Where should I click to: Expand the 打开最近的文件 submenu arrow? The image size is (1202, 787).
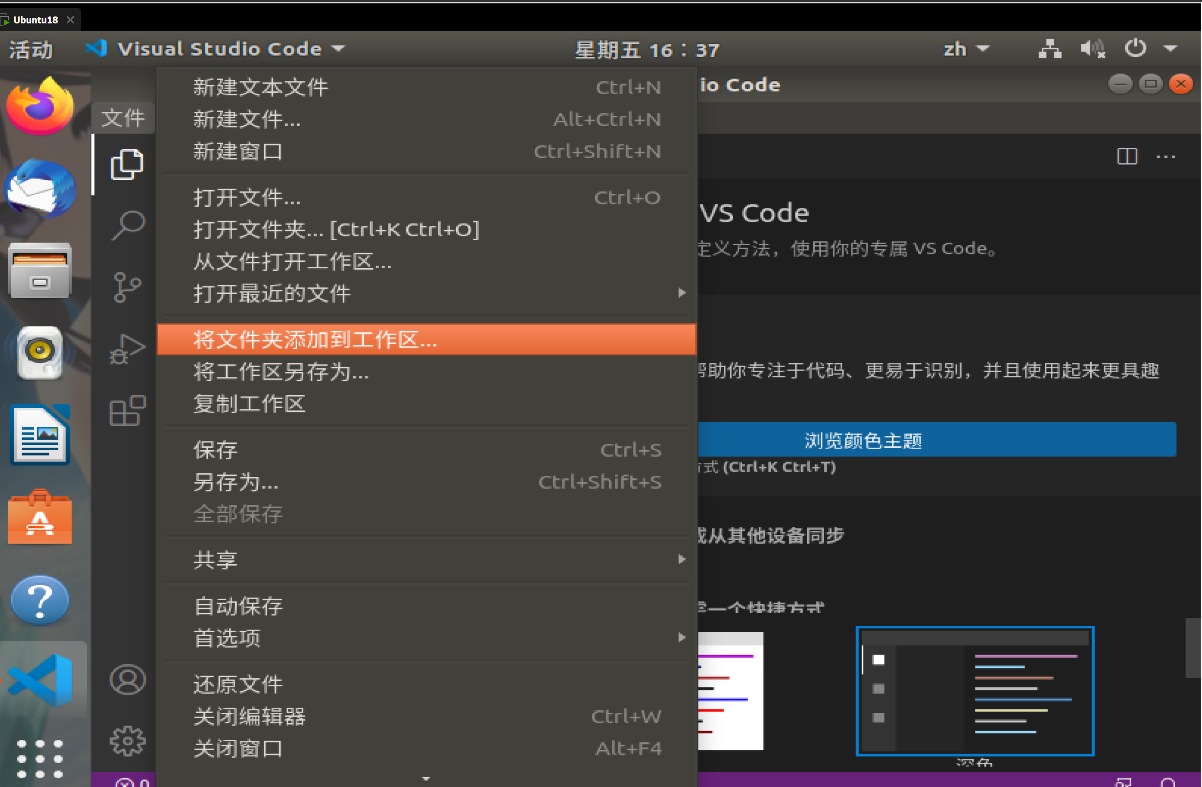pos(682,293)
